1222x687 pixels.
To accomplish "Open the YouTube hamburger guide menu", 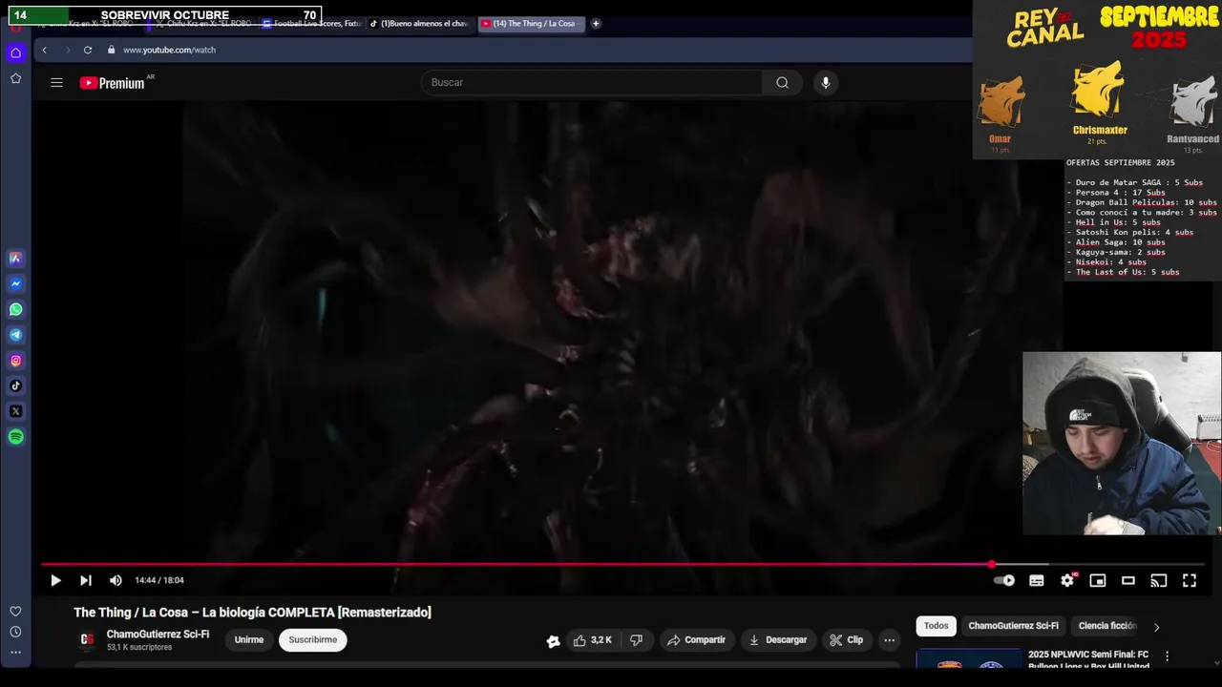I will click(56, 83).
